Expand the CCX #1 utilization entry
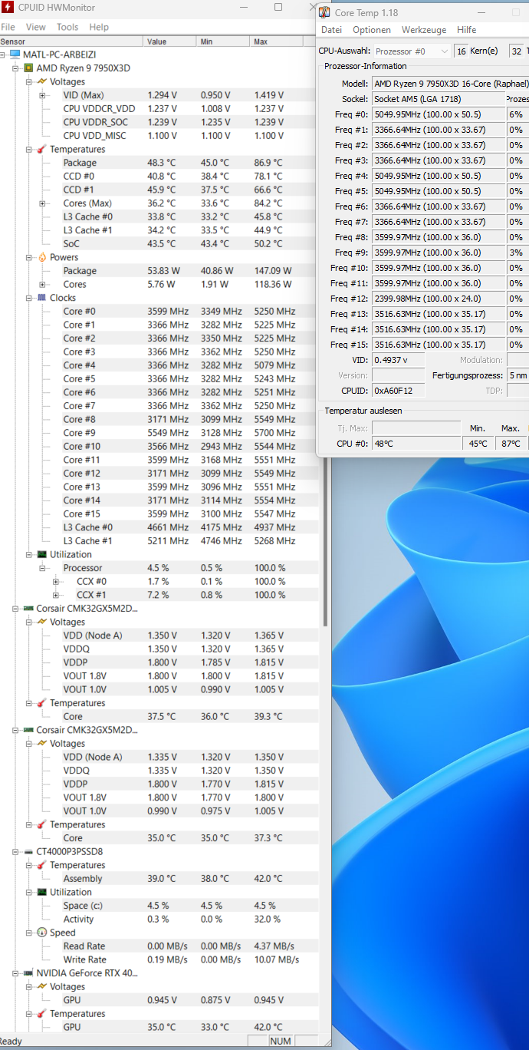This screenshot has height=1050, width=529. point(56,595)
